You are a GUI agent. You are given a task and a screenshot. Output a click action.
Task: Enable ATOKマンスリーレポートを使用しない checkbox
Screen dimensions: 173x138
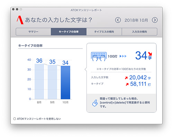pos(15,119)
